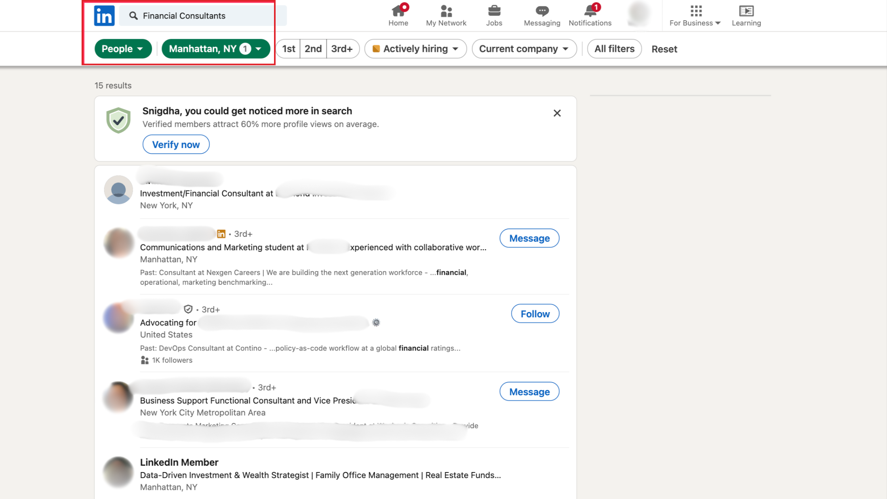The width and height of the screenshot is (887, 499).
Task: Toggle the 3rd+ connections filter
Action: click(x=343, y=49)
